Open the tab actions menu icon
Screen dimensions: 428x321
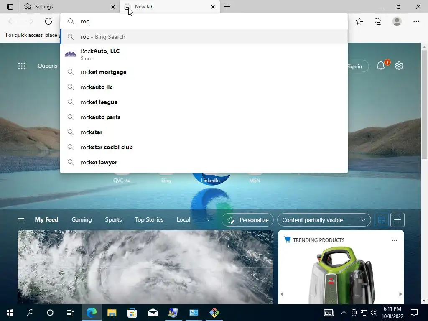(x=10, y=7)
